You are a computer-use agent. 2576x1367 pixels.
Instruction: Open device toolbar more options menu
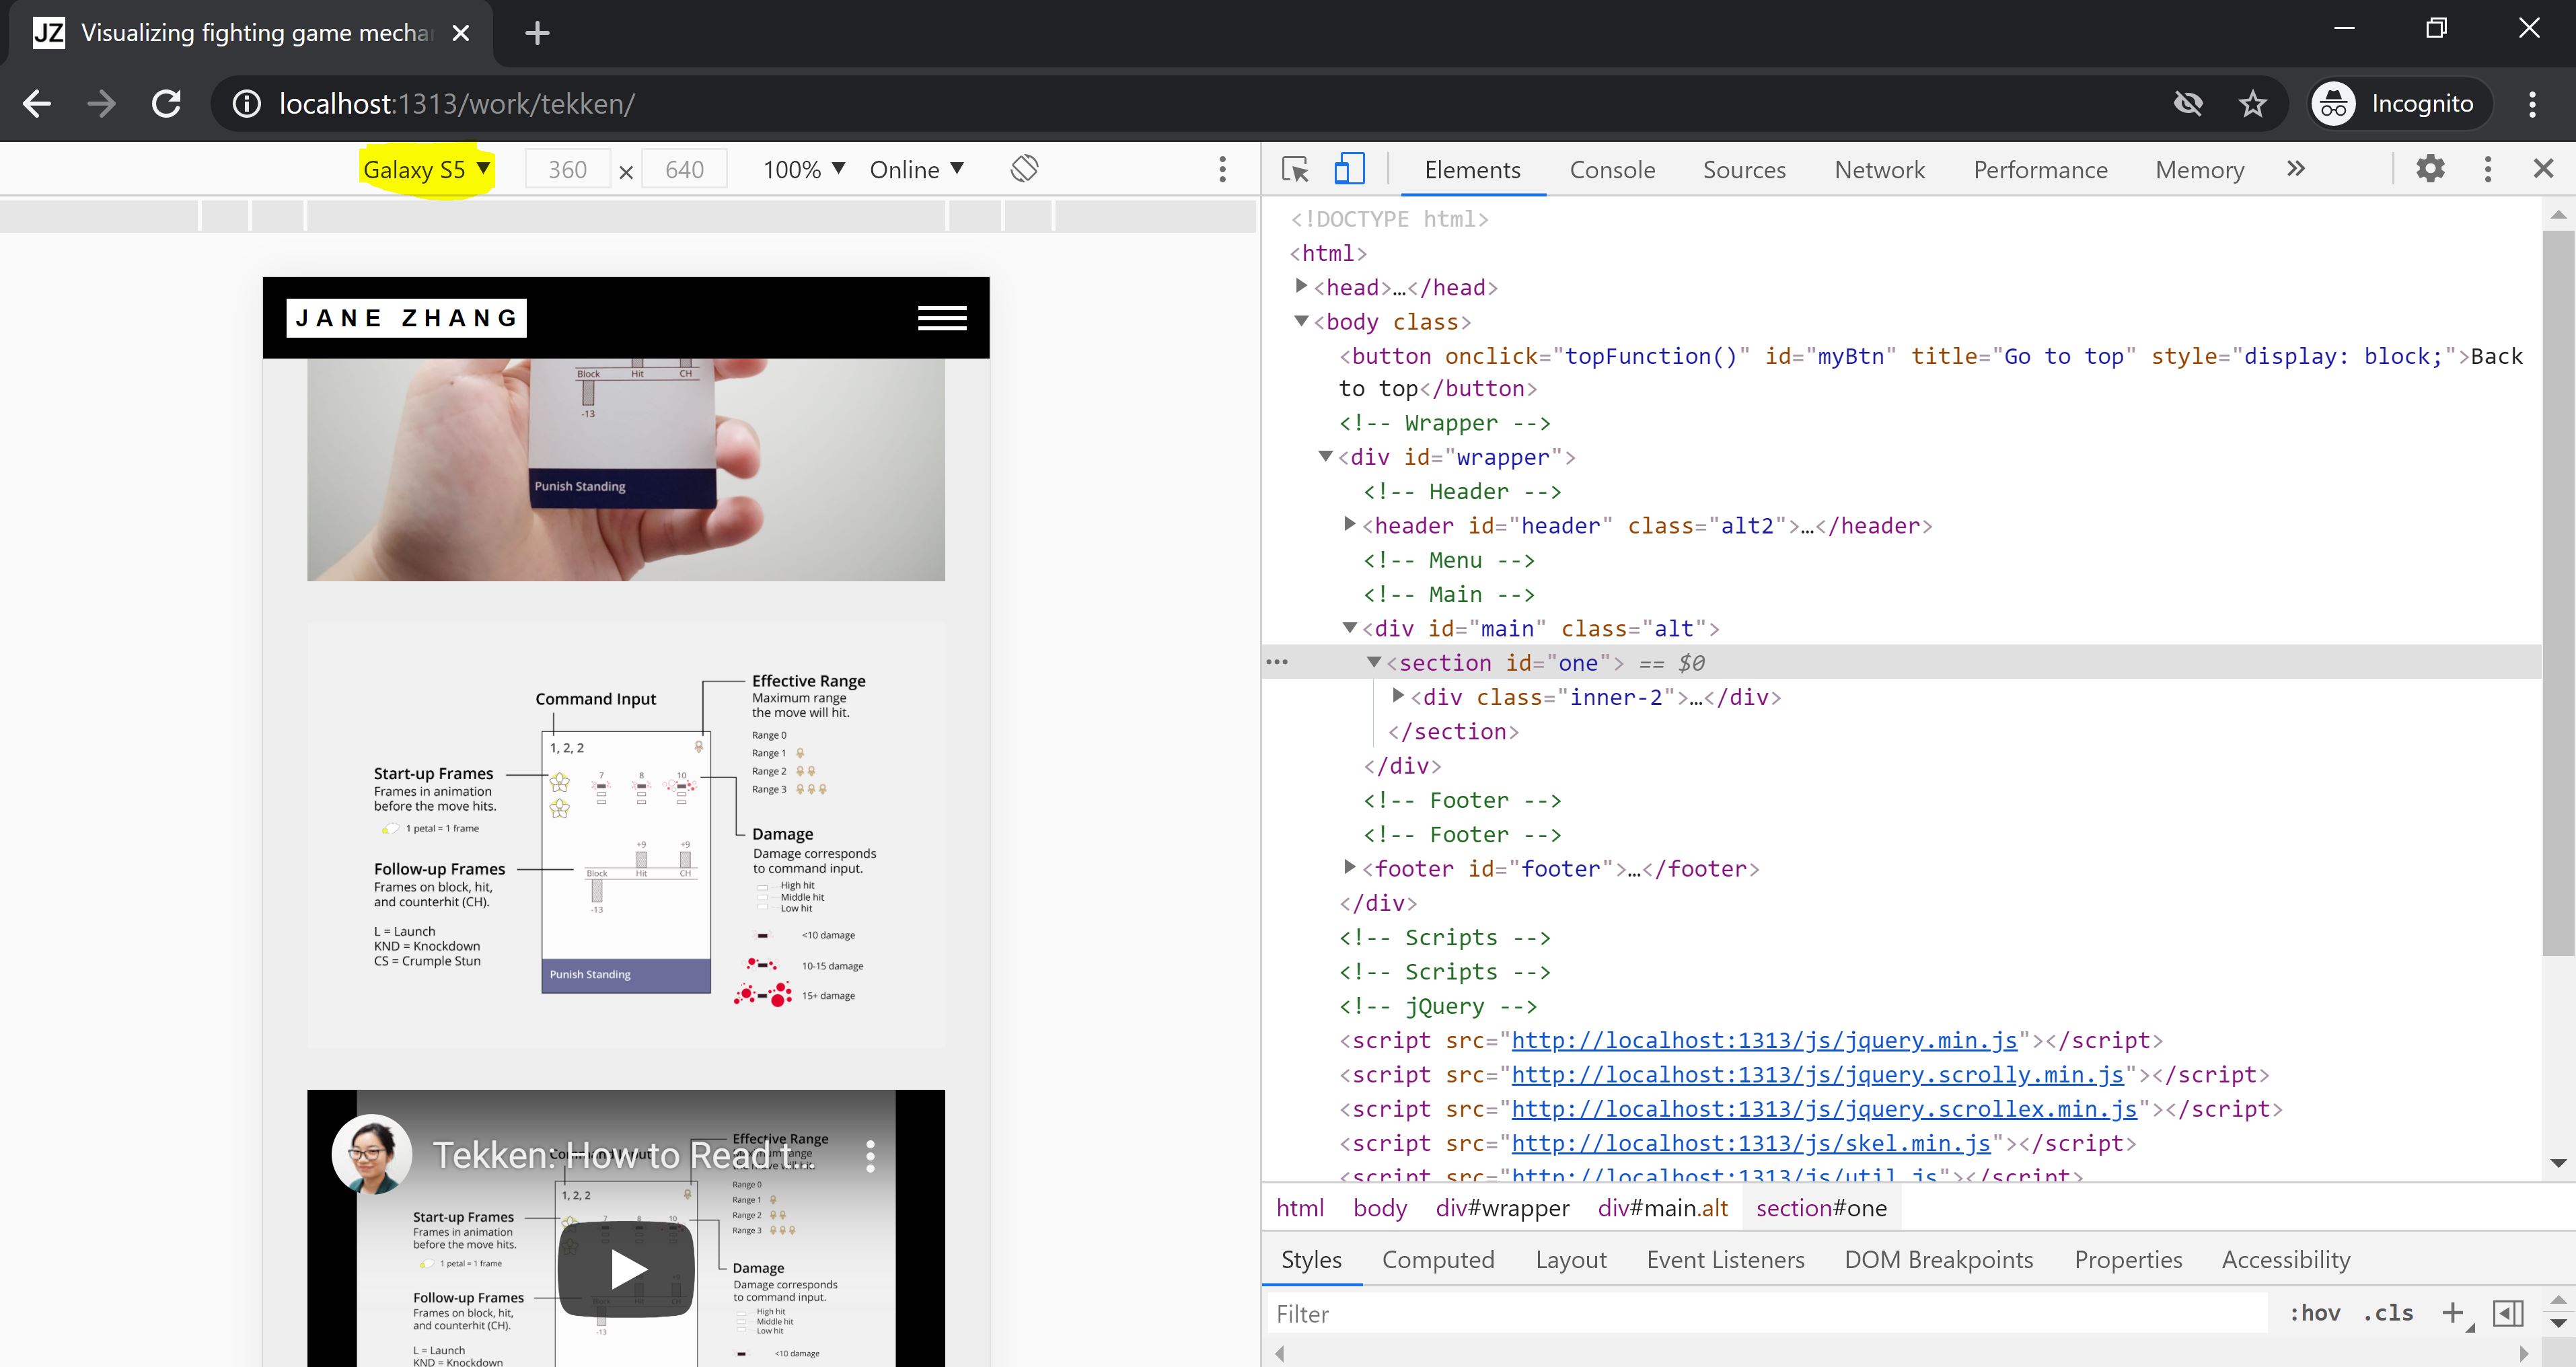[x=1222, y=168]
